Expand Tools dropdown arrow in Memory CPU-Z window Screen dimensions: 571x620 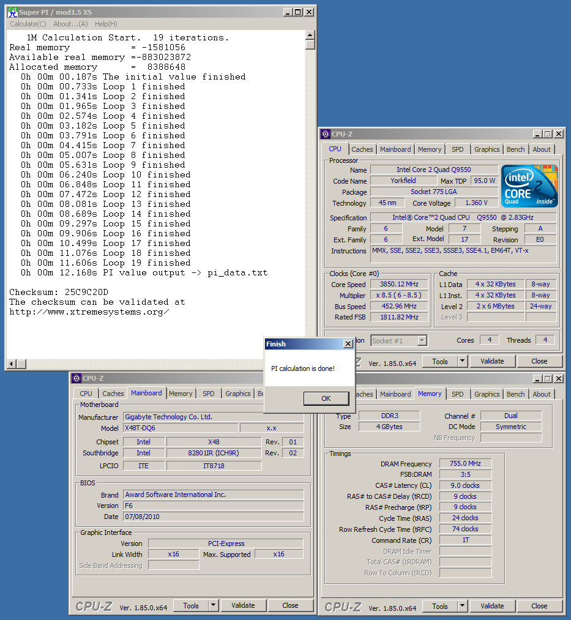click(x=462, y=606)
